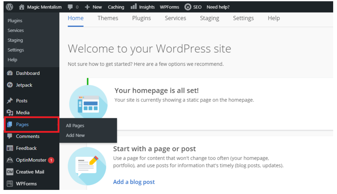Open OptinMonster in the sidebar
The width and height of the screenshot is (337, 194).
(x=31, y=160)
